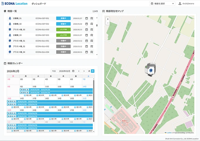This screenshot has height=141, width=200.
Task: Select the ブラスト機_02 device name
Action: [x=19, y=46]
